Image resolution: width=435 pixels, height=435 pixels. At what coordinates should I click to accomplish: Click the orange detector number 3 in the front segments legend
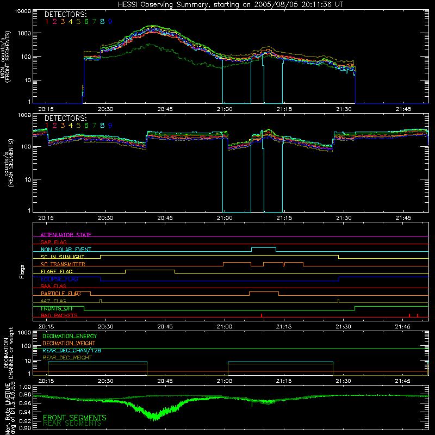[63, 22]
